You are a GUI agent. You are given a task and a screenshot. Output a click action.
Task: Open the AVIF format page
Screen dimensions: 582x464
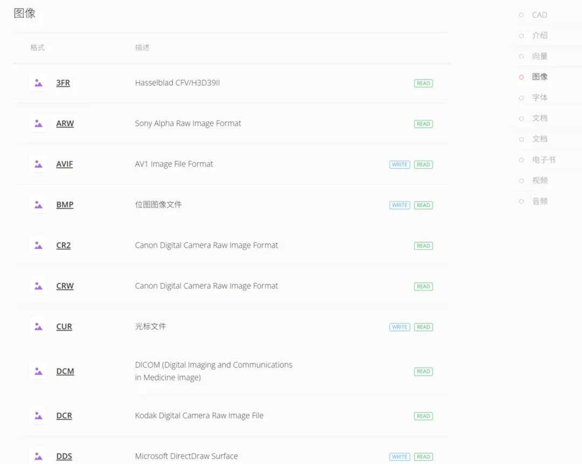coord(65,164)
